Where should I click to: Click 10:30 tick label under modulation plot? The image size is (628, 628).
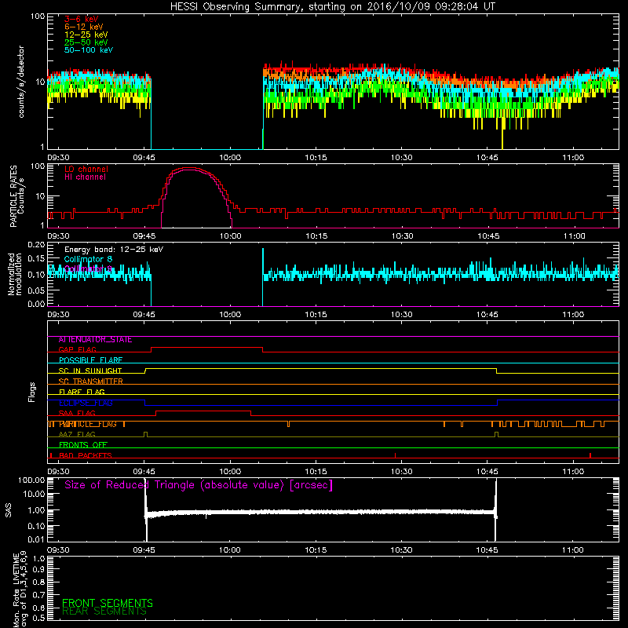click(x=401, y=315)
